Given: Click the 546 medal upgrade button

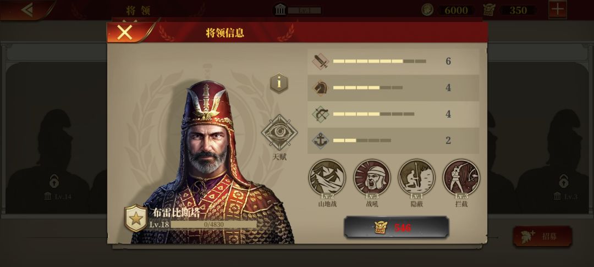Looking at the screenshot, I should [x=396, y=227].
